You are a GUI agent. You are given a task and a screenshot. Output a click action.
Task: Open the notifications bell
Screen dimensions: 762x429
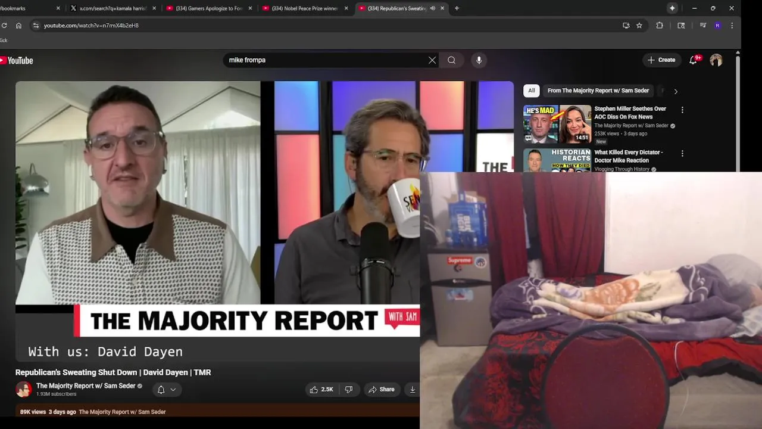click(x=694, y=60)
